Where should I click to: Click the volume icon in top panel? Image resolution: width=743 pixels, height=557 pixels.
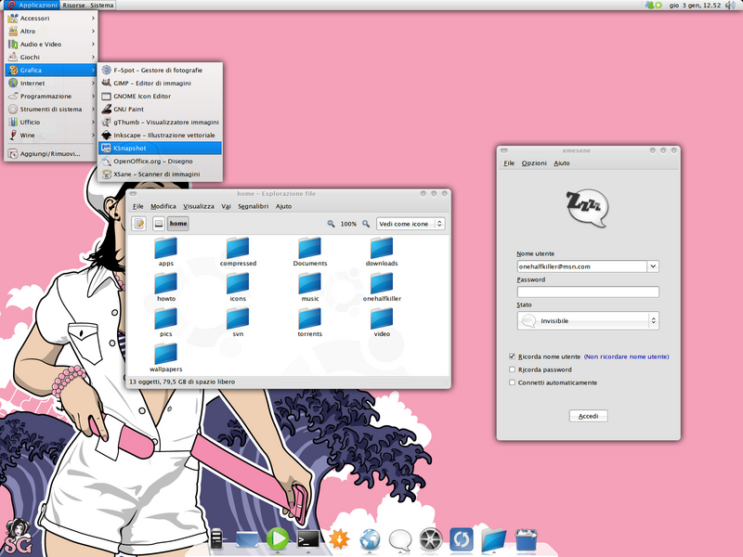point(730,6)
